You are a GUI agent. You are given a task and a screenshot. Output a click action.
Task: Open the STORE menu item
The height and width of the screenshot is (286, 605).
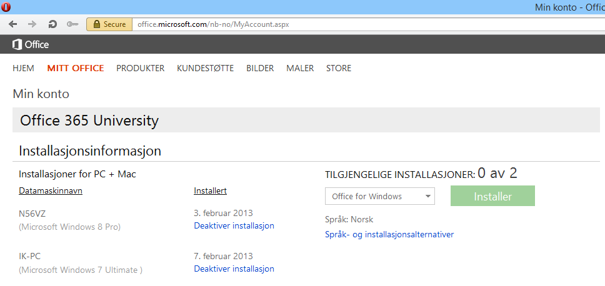[339, 68]
